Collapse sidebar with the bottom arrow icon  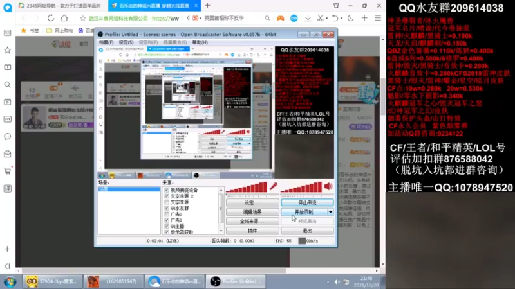coord(8,266)
